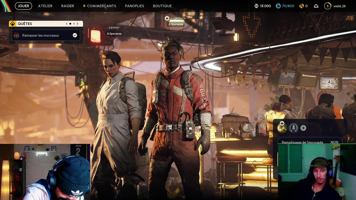Select the second quest page dot
The height and width of the screenshot is (200, 356).
74,24
